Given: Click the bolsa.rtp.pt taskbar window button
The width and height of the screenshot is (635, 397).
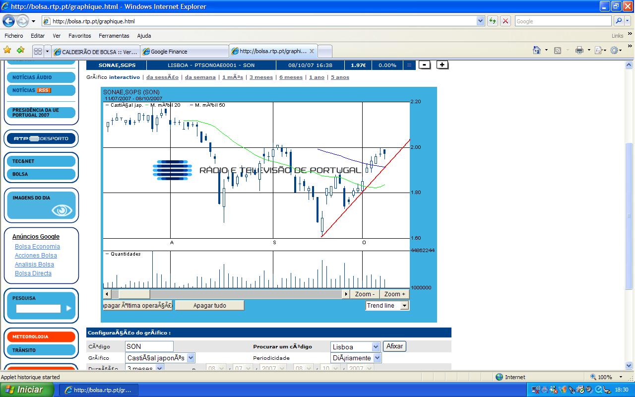Looking at the screenshot, I should 99,390.
